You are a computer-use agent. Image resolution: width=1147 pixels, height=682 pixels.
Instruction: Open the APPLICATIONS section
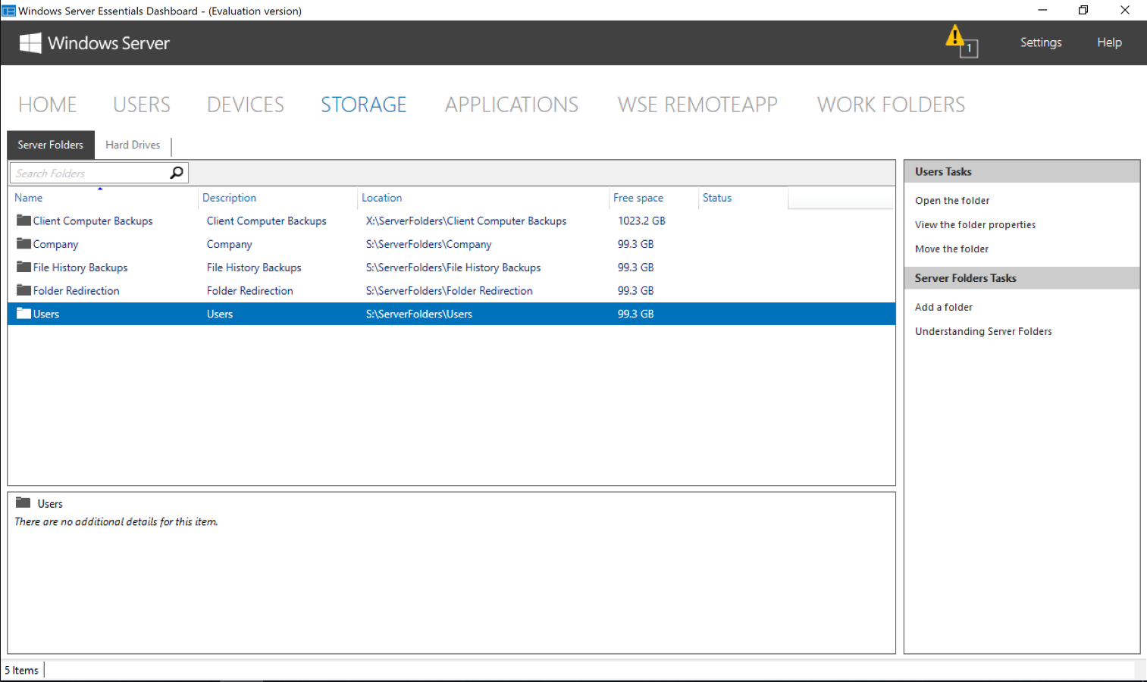point(512,105)
